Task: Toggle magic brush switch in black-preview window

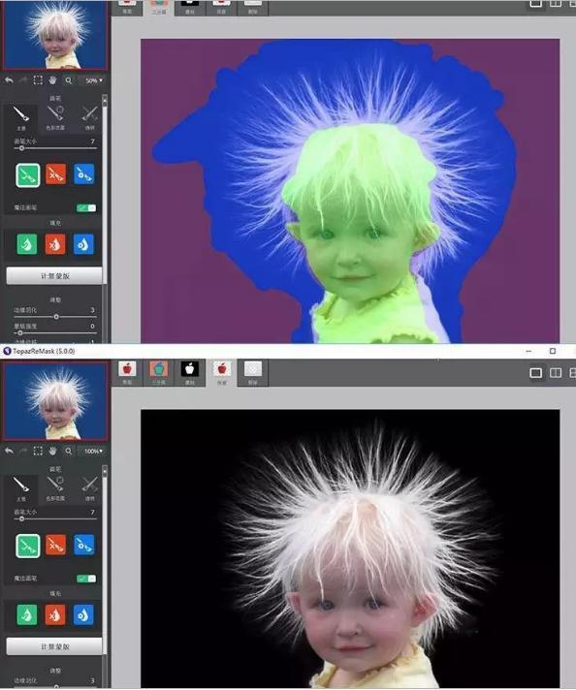Action: coord(86,579)
